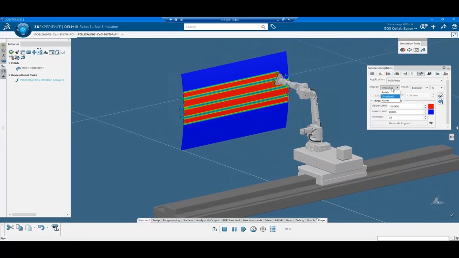Click the export upload icon in player bar
This screenshot has height=258, width=459.
(214, 229)
